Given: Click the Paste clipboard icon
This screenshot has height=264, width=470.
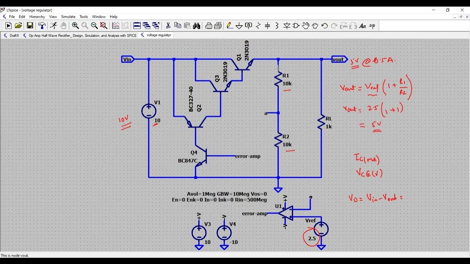Looking at the screenshot, I should (187, 26).
